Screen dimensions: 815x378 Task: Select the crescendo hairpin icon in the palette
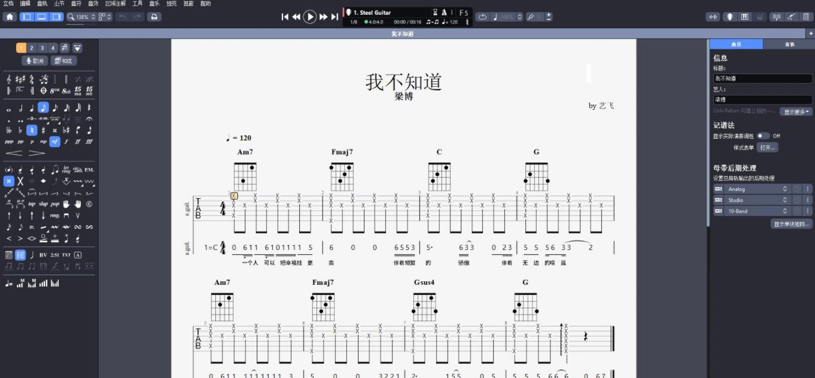pos(14,153)
